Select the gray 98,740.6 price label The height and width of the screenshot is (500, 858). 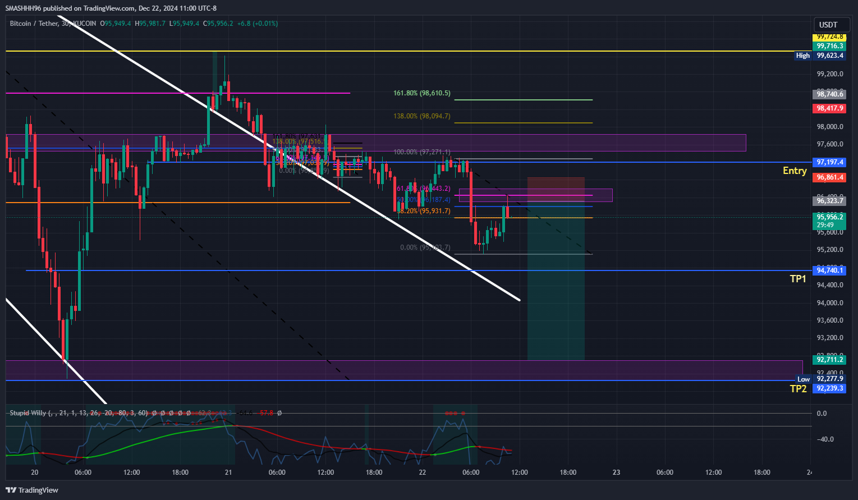[x=829, y=95]
